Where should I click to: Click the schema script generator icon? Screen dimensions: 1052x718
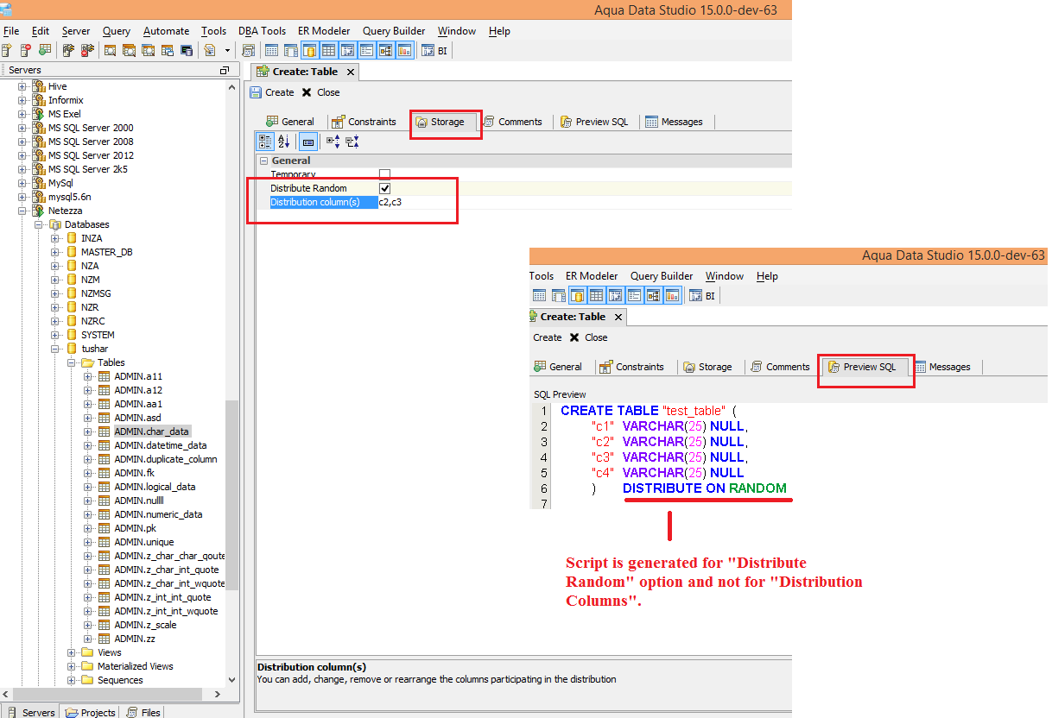[248, 50]
